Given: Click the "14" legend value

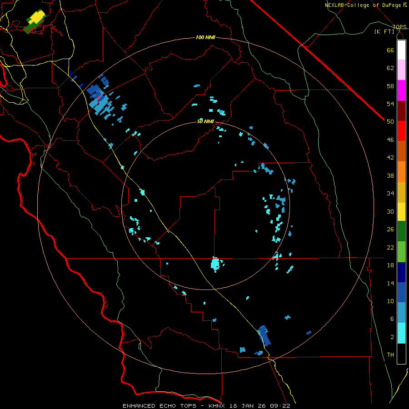Looking at the screenshot, I should click(x=390, y=283).
